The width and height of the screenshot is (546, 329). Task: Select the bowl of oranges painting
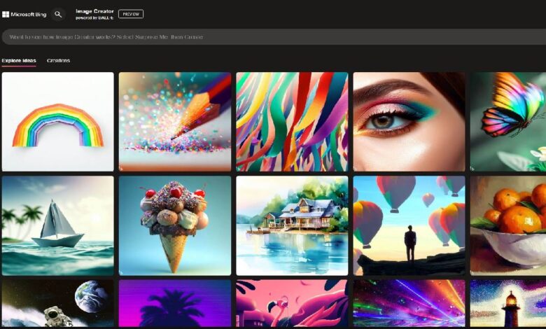[508, 225]
